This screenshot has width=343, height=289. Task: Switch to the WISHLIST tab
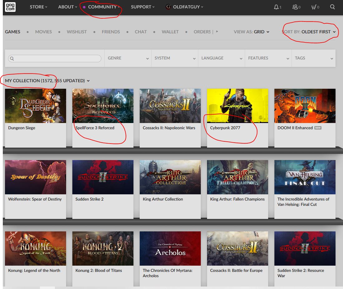(x=77, y=32)
